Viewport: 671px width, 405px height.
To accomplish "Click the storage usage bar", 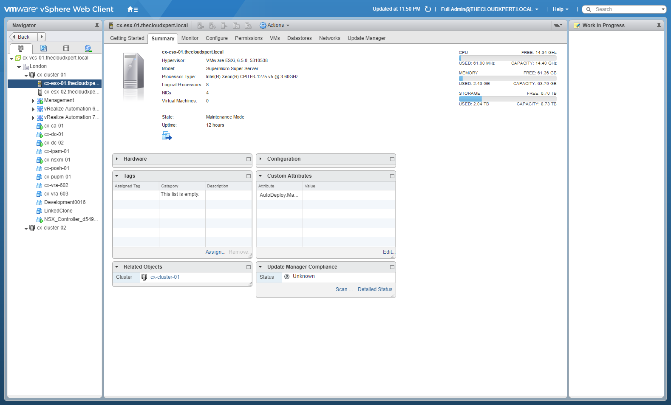I will coord(507,99).
